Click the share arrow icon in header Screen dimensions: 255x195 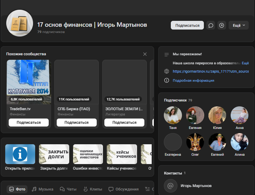pyautogui.click(x=222, y=25)
